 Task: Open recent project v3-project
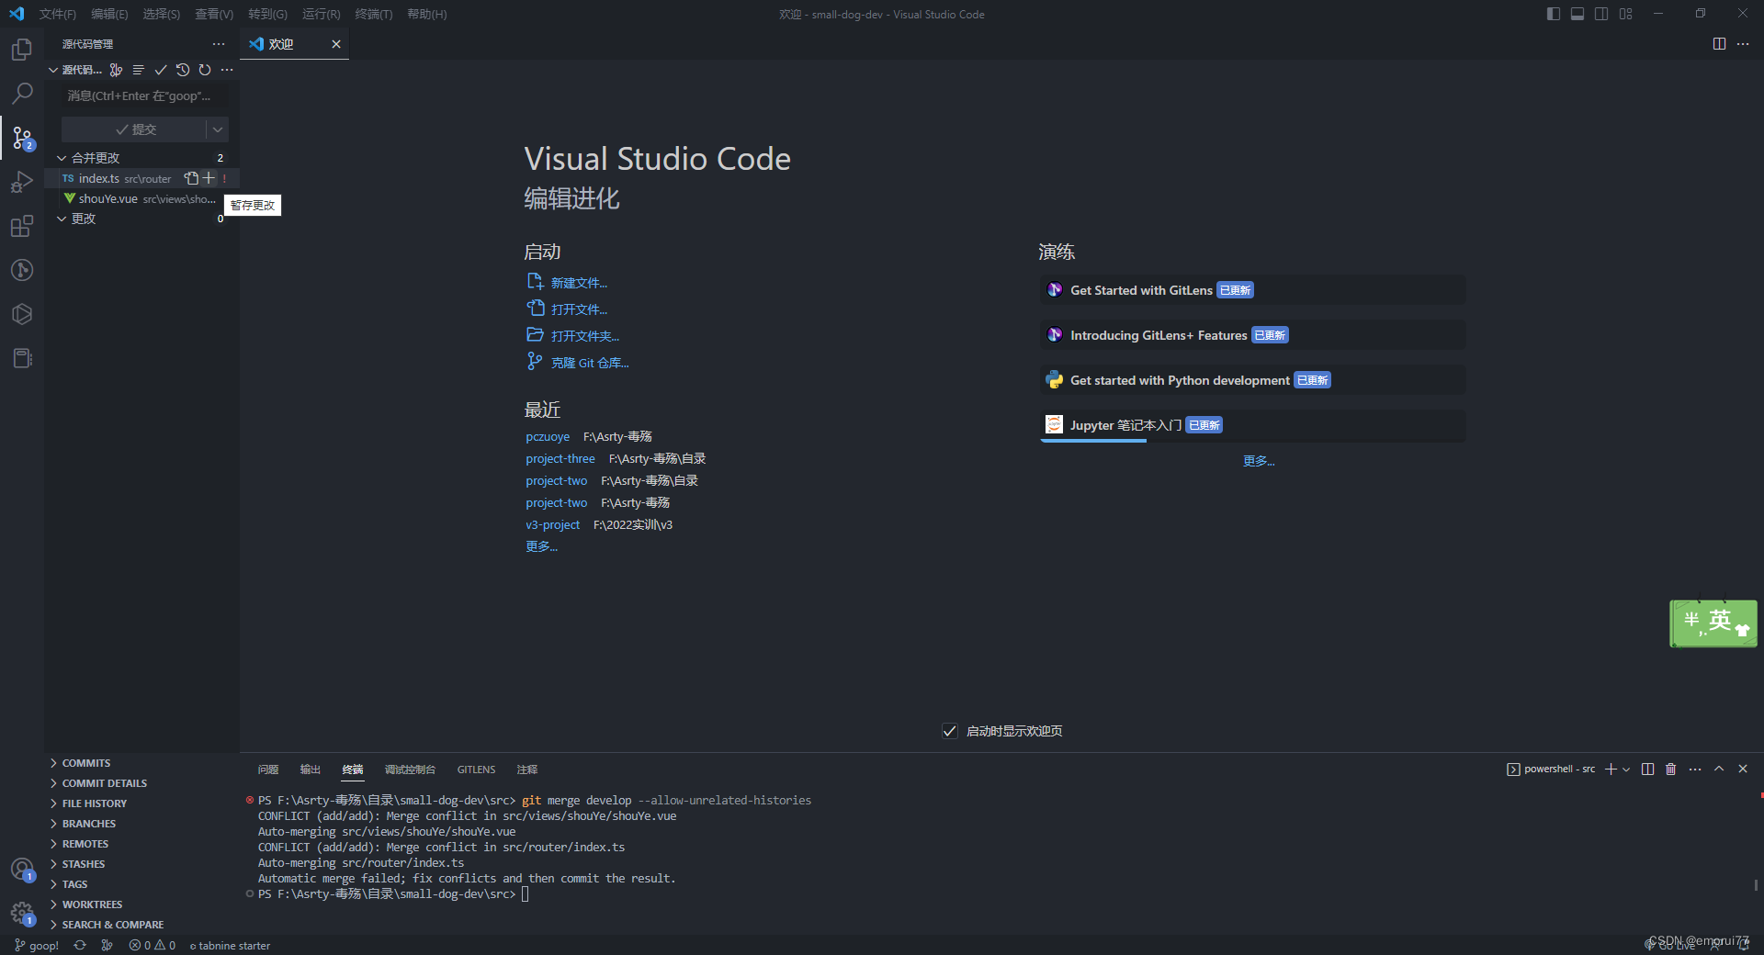552,524
